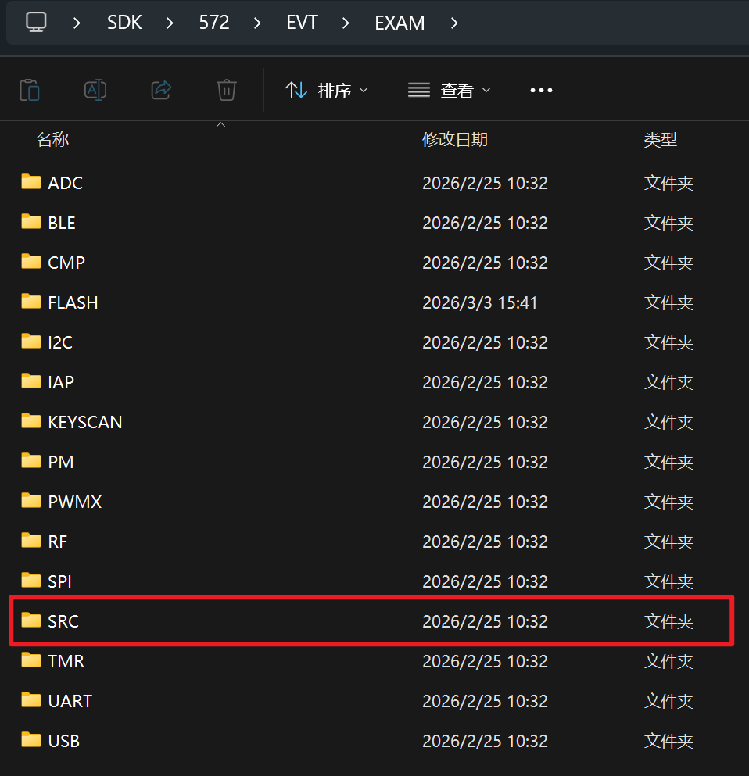Click EXAM in the breadcrumb path
The height and width of the screenshot is (776, 749).
click(400, 23)
